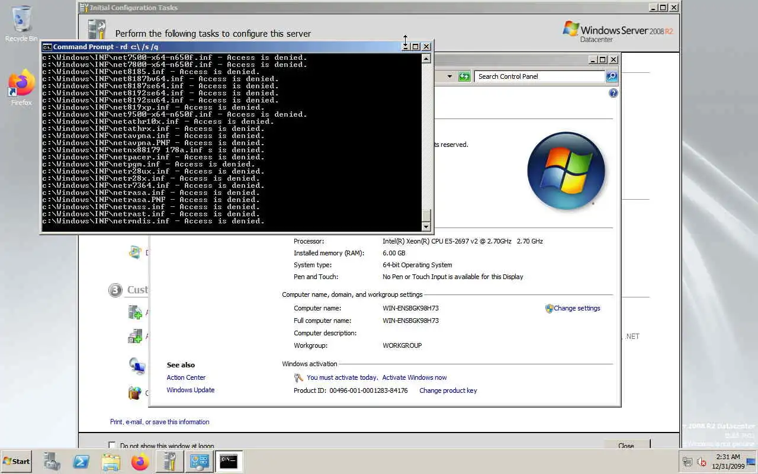Click the WORKGROUP value text
The height and width of the screenshot is (474, 758).
tap(402, 345)
